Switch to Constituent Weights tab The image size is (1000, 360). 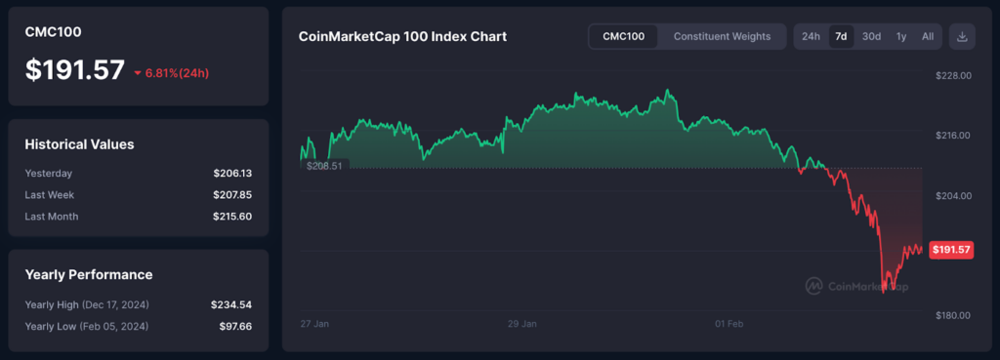click(722, 36)
